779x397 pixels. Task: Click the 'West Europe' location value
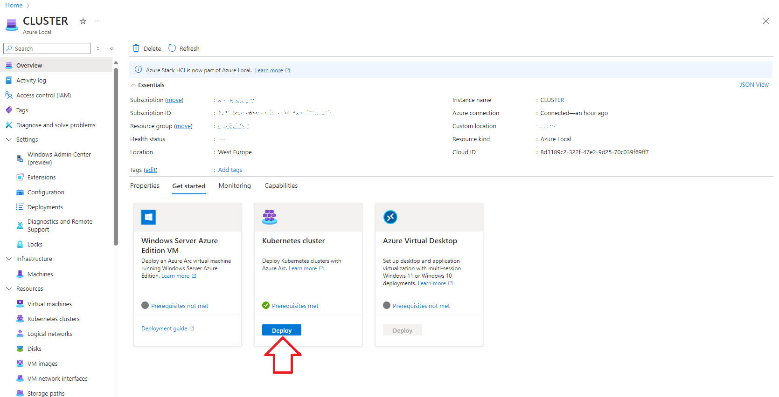tap(235, 152)
